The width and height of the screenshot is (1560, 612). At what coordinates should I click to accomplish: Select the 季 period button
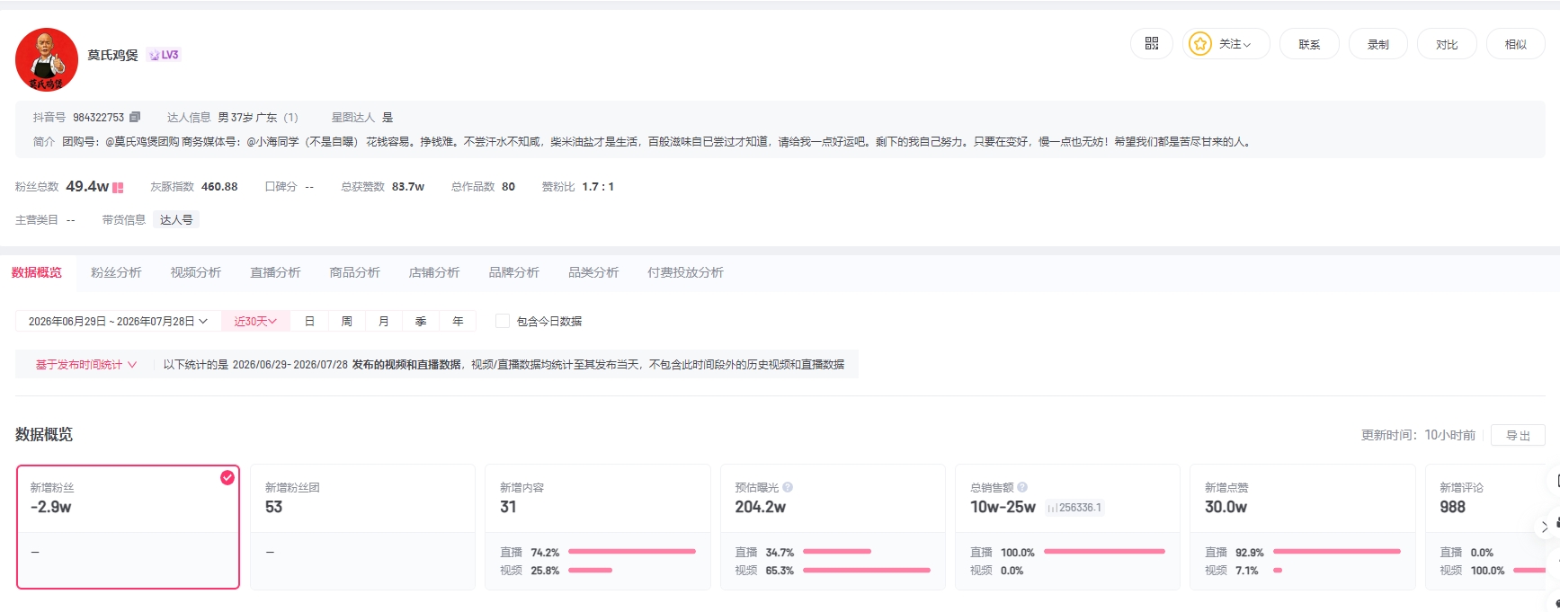click(x=421, y=321)
